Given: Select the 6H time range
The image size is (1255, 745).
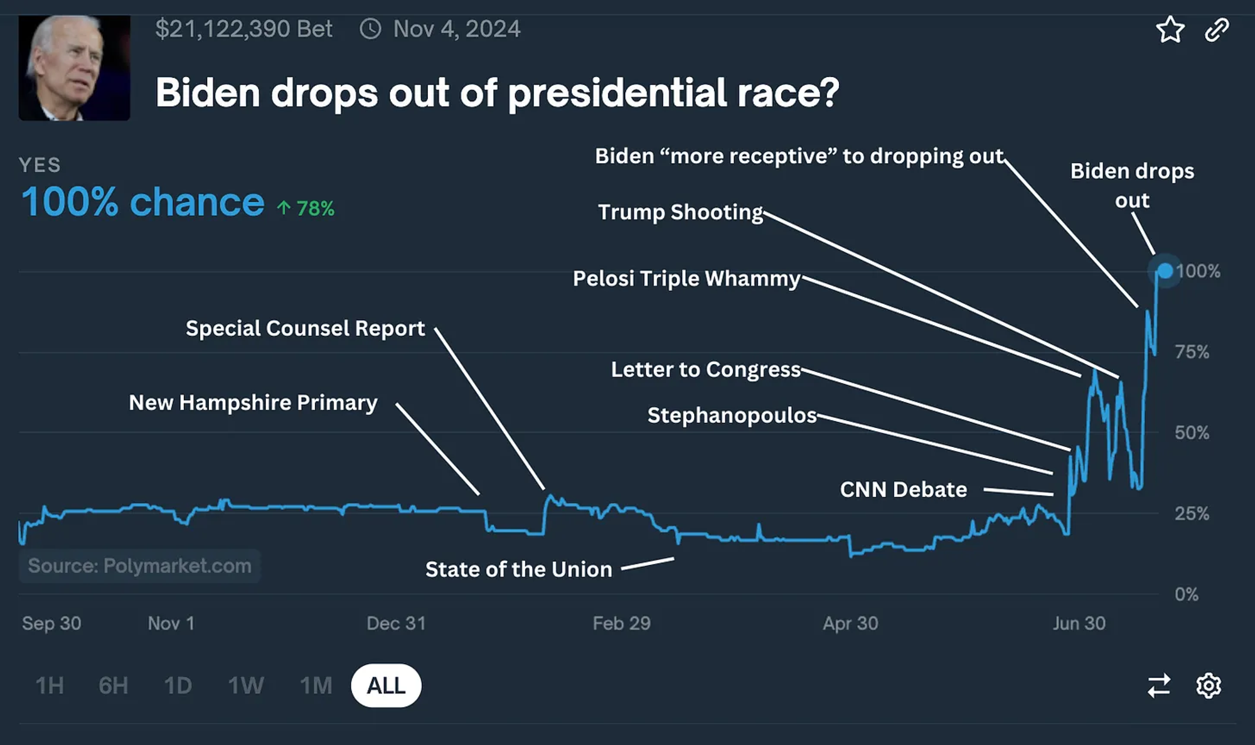Looking at the screenshot, I should point(114,685).
